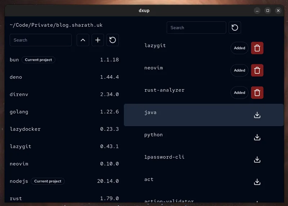Focus the project tools Search field
Viewport: 288px width, 206px height.
[x=41, y=40]
